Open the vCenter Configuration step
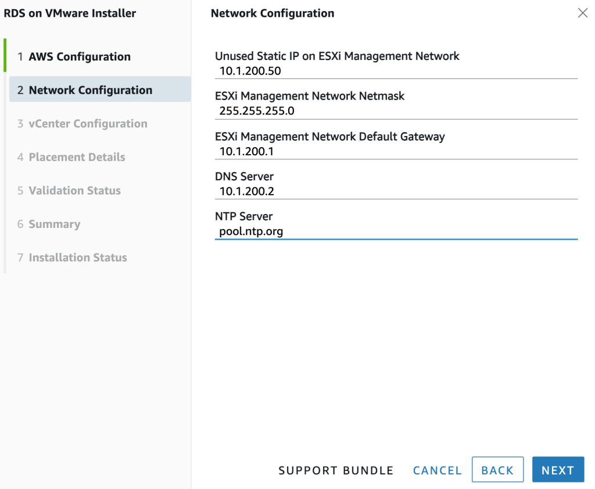The height and width of the screenshot is (489, 595). [88, 124]
